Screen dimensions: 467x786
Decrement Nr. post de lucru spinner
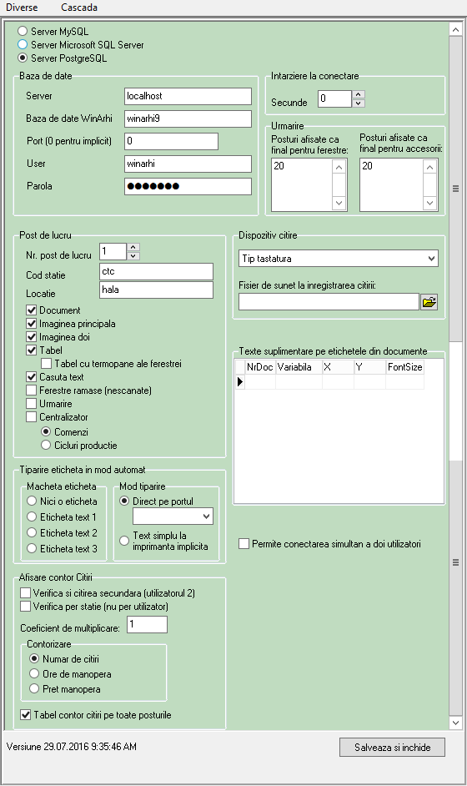(133, 256)
